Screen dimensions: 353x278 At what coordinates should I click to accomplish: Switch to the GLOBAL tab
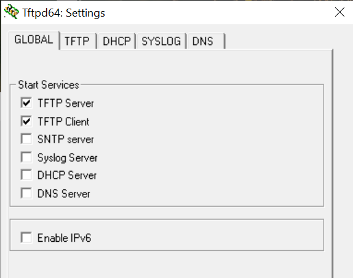point(34,40)
